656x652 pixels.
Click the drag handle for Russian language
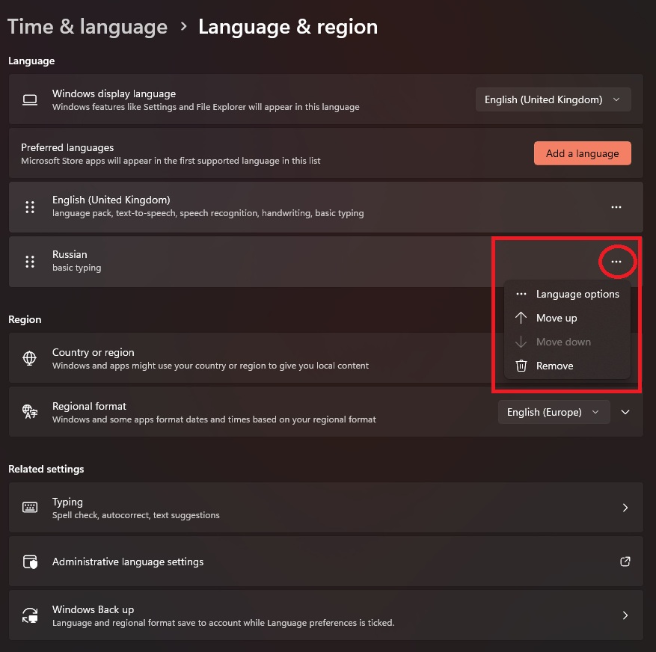click(x=30, y=262)
